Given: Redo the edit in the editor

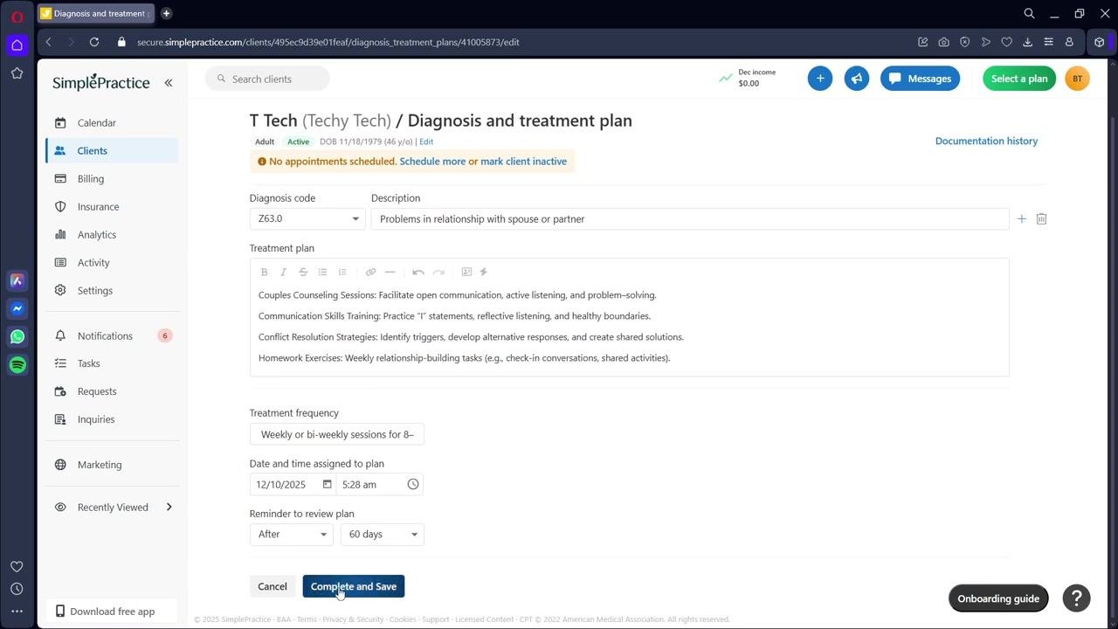Looking at the screenshot, I should pyautogui.click(x=438, y=272).
